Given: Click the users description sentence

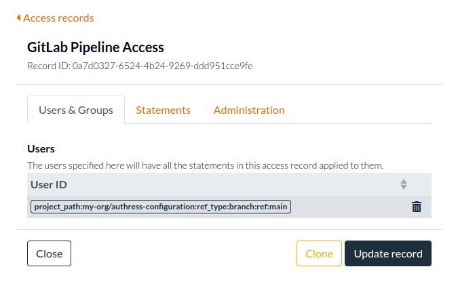Looking at the screenshot, I should 205,165.
